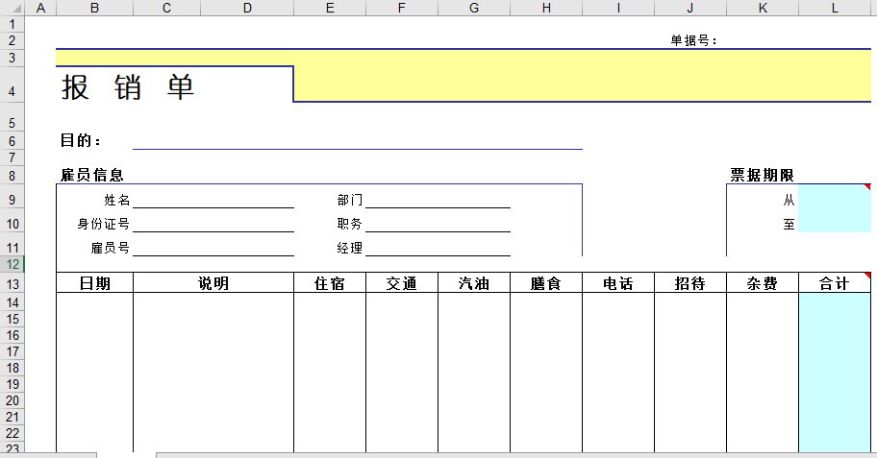Select column L header
Screen dimensions: 877x458
(x=835, y=8)
